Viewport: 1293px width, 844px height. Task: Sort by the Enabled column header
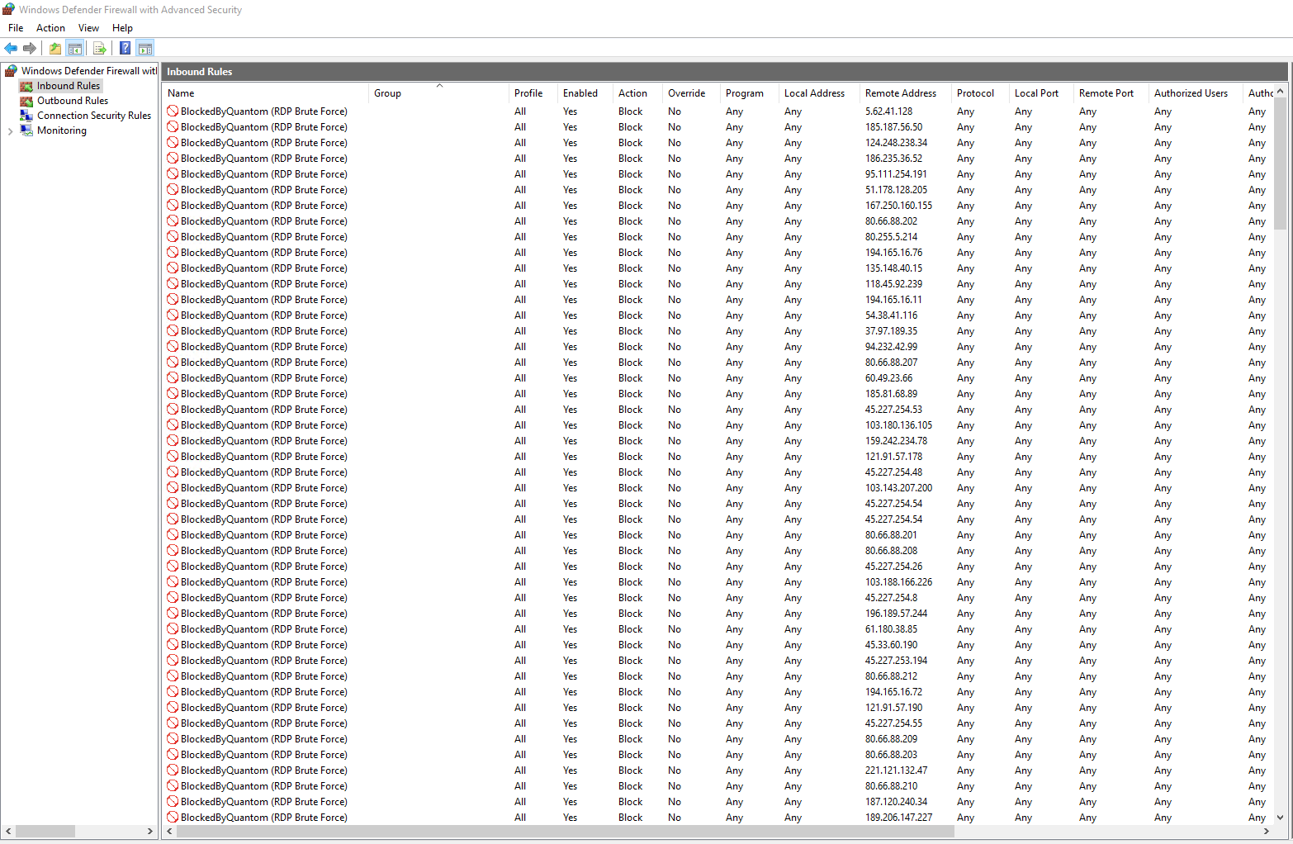585,93
